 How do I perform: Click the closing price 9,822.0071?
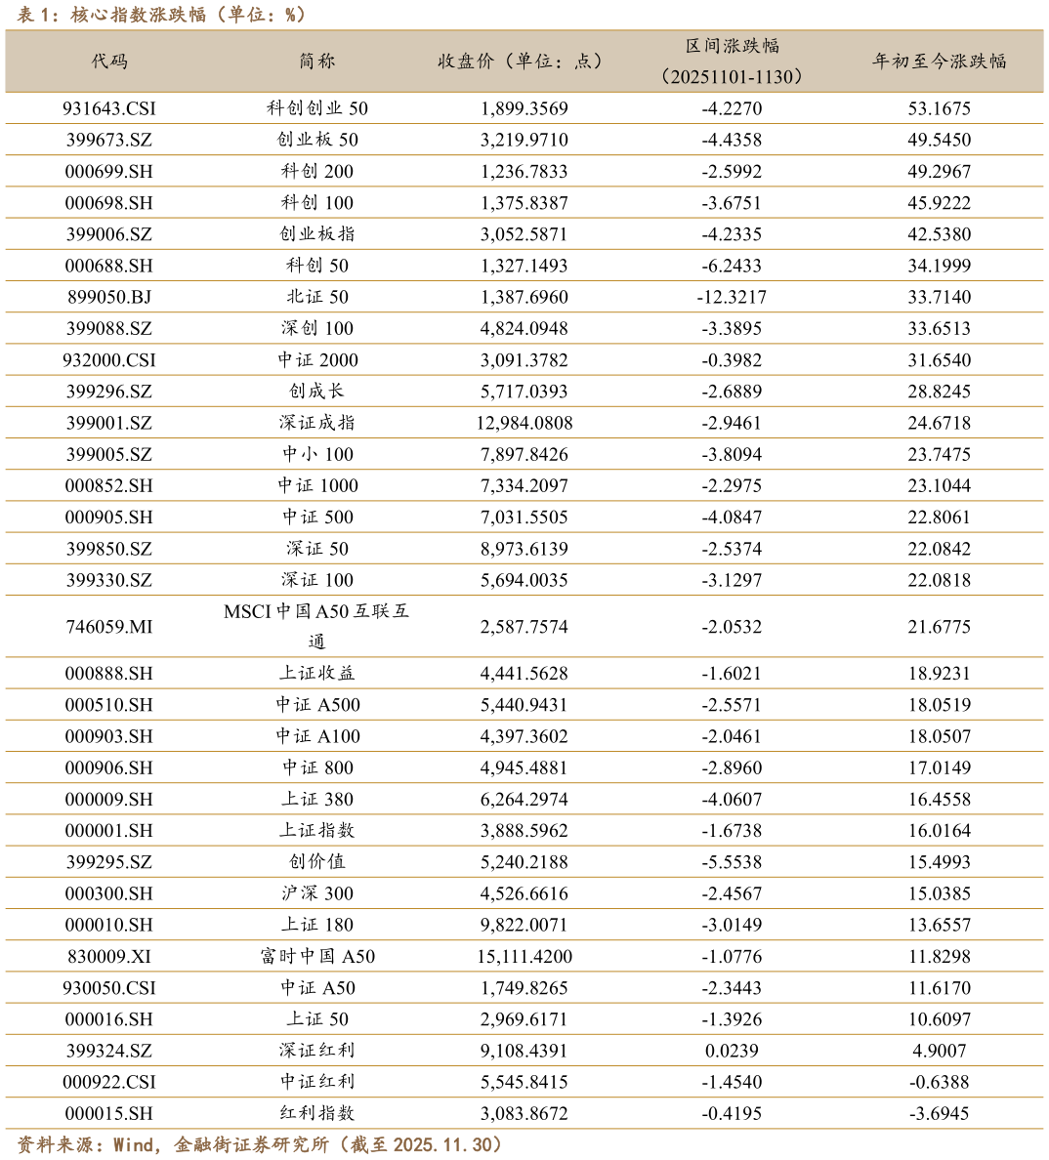click(524, 926)
